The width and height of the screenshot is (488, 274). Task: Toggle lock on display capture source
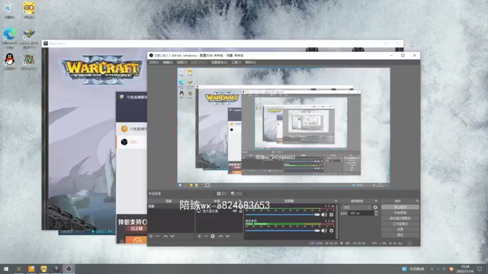point(240,211)
